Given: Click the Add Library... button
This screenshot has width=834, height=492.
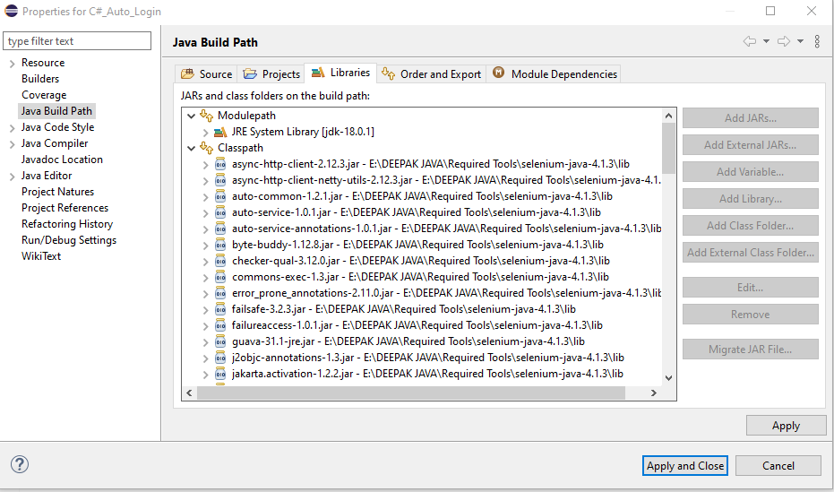Looking at the screenshot, I should (750, 198).
